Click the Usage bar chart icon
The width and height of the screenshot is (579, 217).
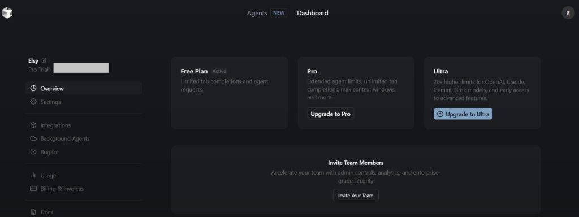point(33,175)
